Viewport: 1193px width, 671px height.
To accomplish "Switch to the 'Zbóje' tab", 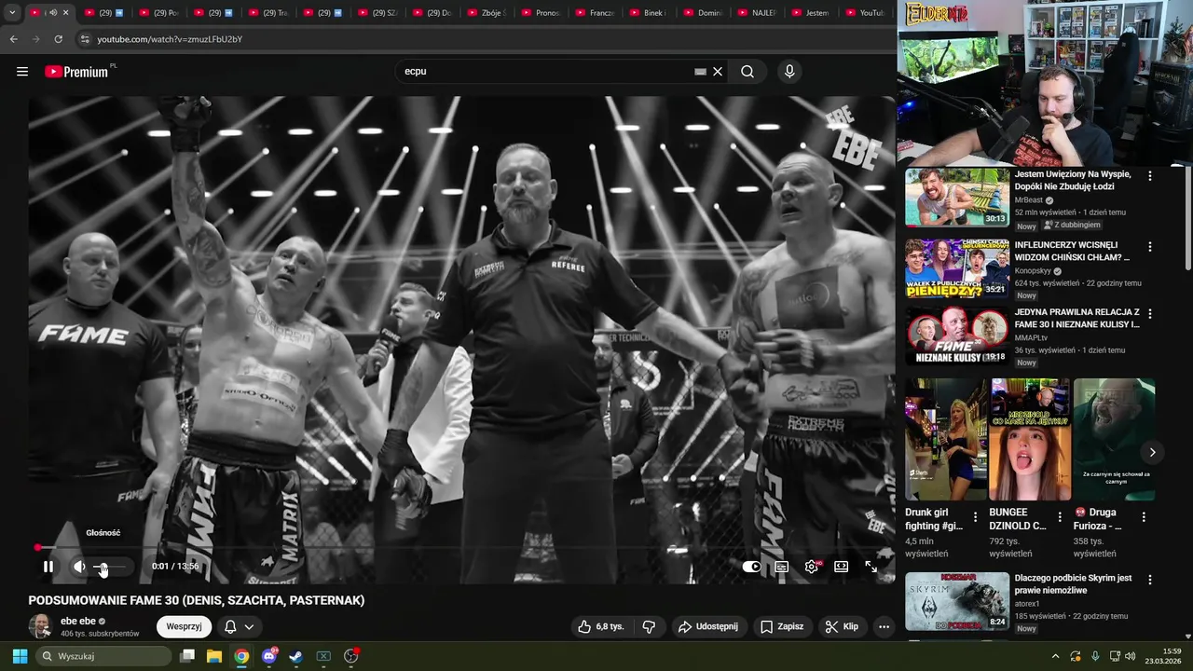I will 487,13.
